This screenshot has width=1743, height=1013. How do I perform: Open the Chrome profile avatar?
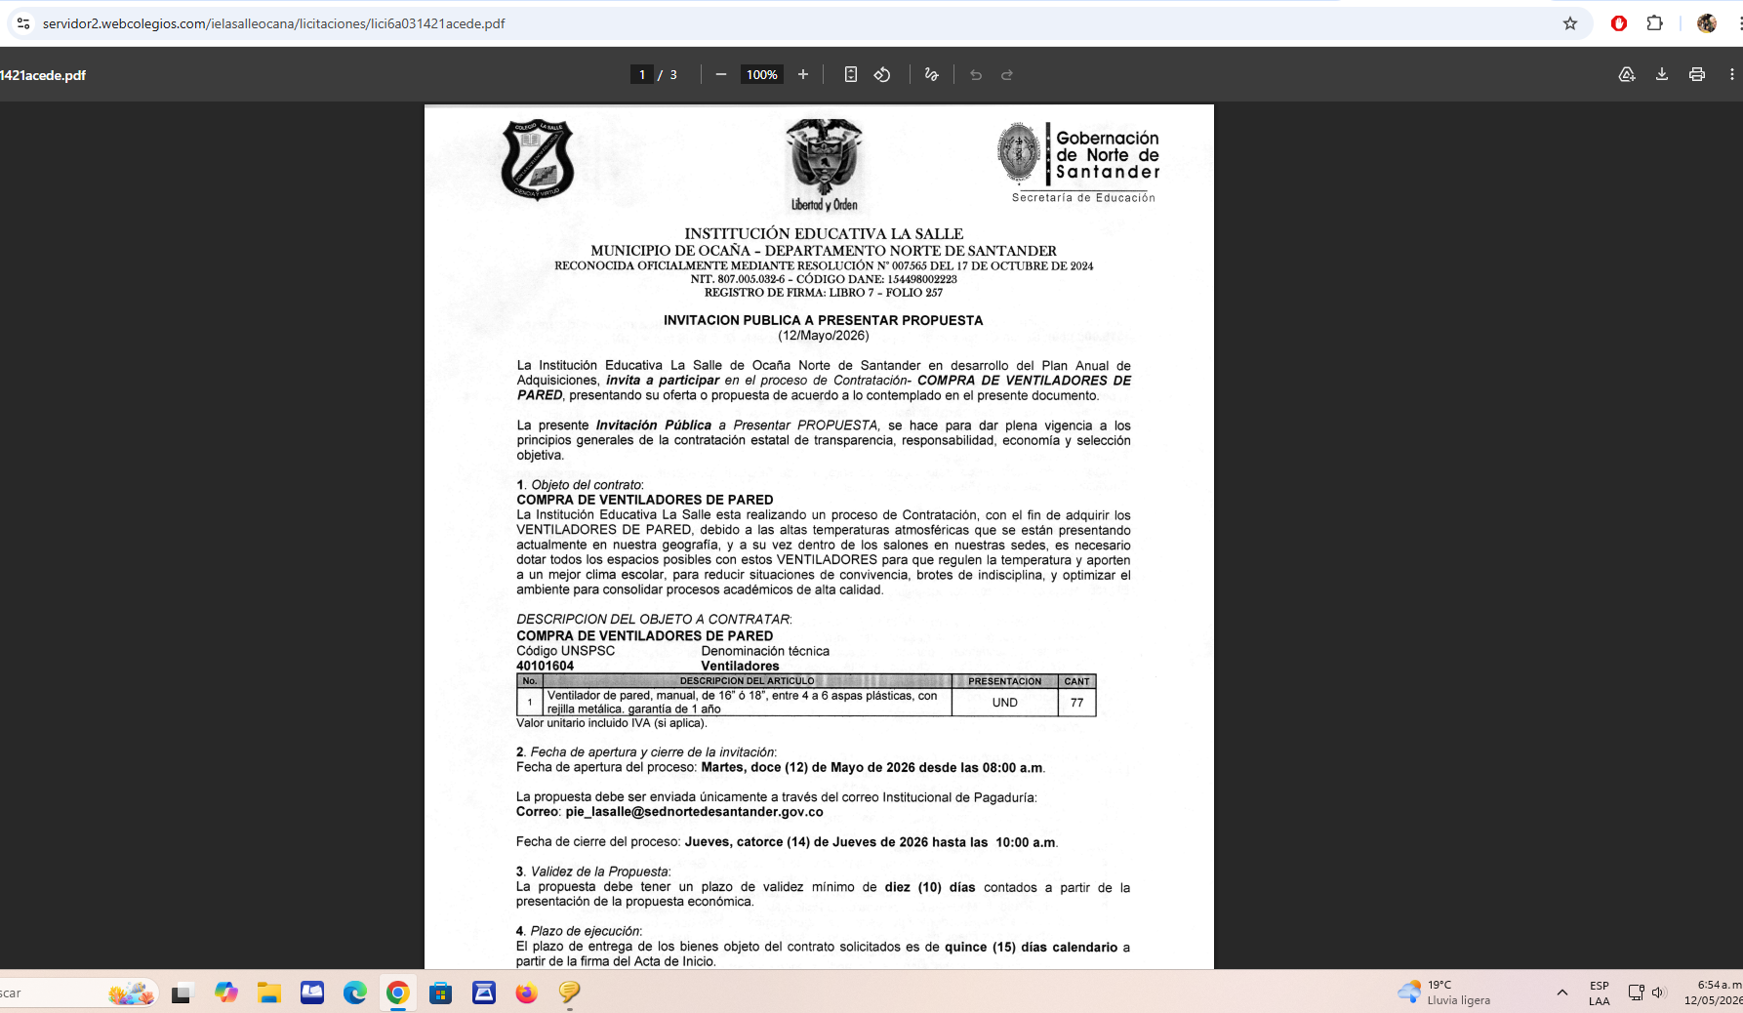[x=1707, y=23]
